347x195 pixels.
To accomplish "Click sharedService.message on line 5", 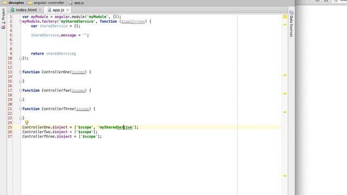I will tap(54, 35).
